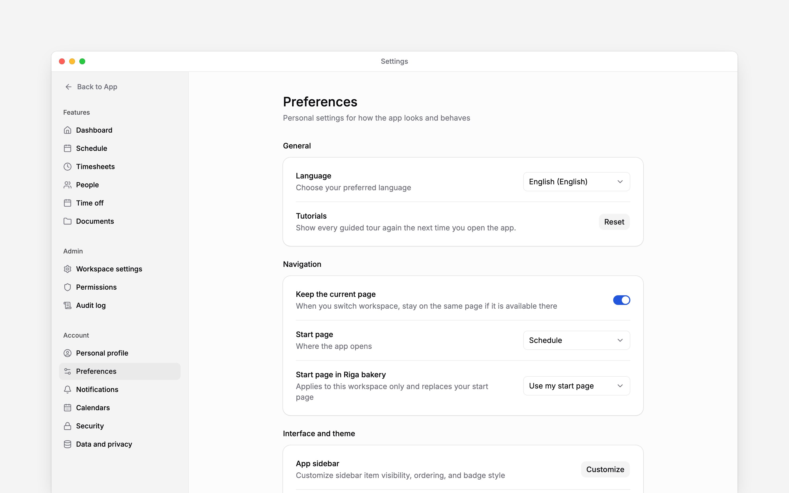
Task: Click the Dashboard home icon
Action: tap(68, 130)
